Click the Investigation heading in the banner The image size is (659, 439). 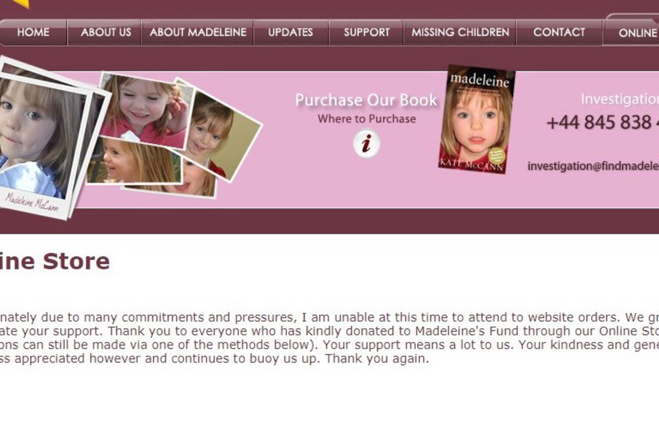pyautogui.click(x=620, y=99)
